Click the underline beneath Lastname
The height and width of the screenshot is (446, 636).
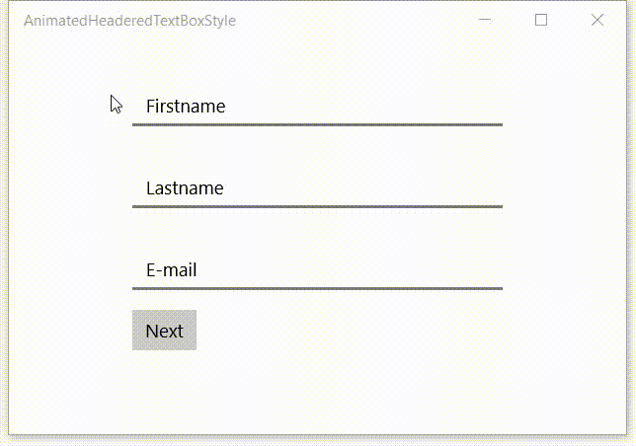[317, 207]
